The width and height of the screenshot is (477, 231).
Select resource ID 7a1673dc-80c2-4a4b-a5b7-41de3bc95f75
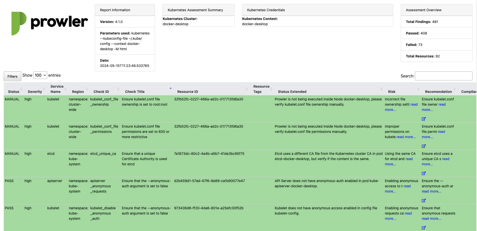[209, 154]
